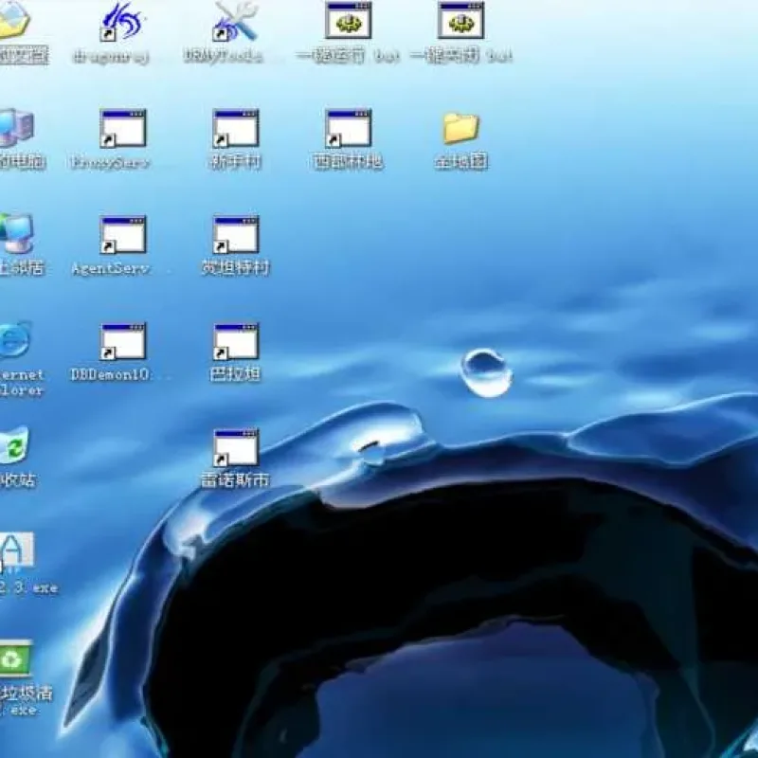The width and height of the screenshot is (758, 758).
Task: Select the dragonraj shortcut with blue dragon logo
Action: click(122, 21)
